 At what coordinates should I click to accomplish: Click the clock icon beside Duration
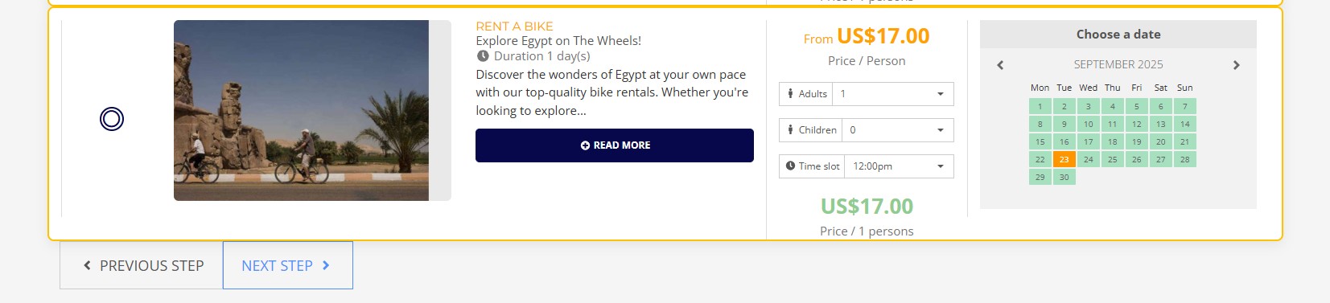[483, 56]
